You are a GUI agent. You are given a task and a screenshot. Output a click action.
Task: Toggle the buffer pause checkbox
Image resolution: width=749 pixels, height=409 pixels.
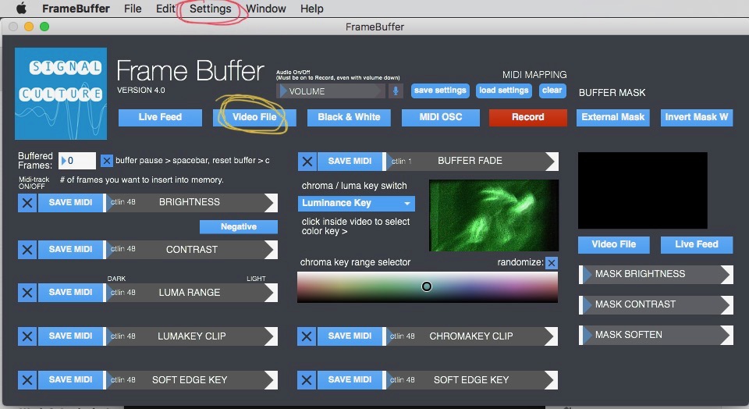[107, 161]
